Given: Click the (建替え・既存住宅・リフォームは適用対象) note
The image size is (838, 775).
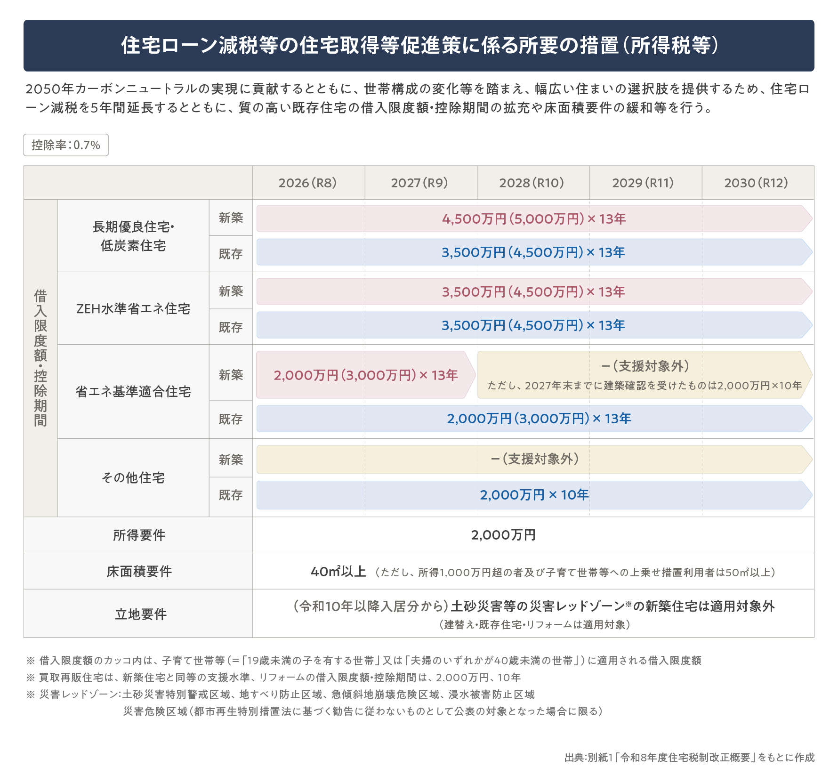Looking at the screenshot, I should pyautogui.click(x=534, y=625).
